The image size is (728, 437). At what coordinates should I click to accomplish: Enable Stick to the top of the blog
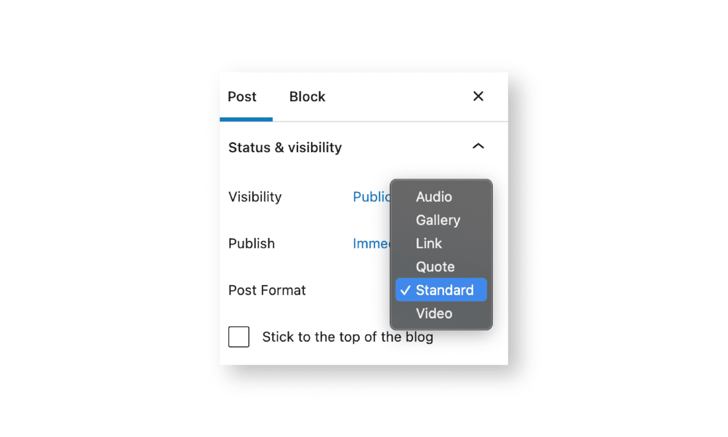[239, 337]
